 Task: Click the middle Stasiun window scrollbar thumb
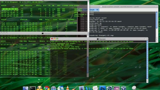point(87,65)
